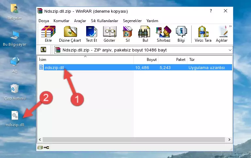Open the Sık Kullanılanlar menu
Image resolution: width=251 pixels, height=158 pixels.
pyautogui.click(x=104, y=21)
